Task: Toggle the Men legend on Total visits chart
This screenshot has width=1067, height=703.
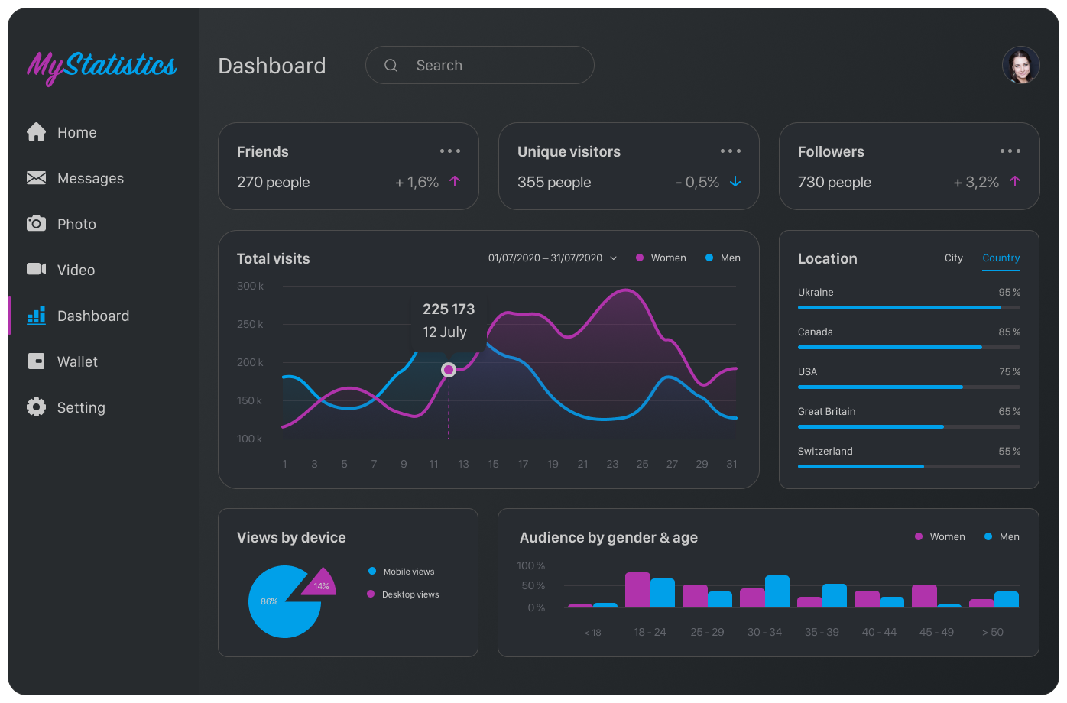Action: (x=722, y=258)
